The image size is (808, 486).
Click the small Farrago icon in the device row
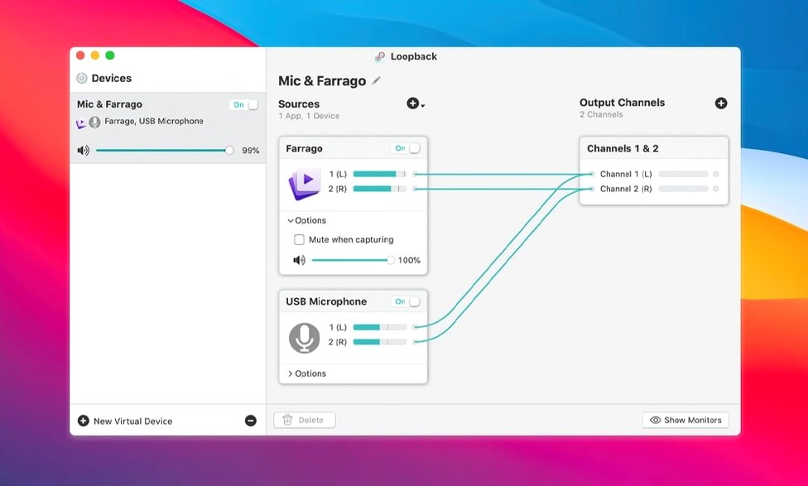click(81, 123)
